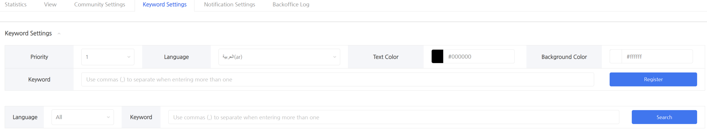Open the Priority dropdown showing 1
The width and height of the screenshot is (707, 132).
coord(108,57)
